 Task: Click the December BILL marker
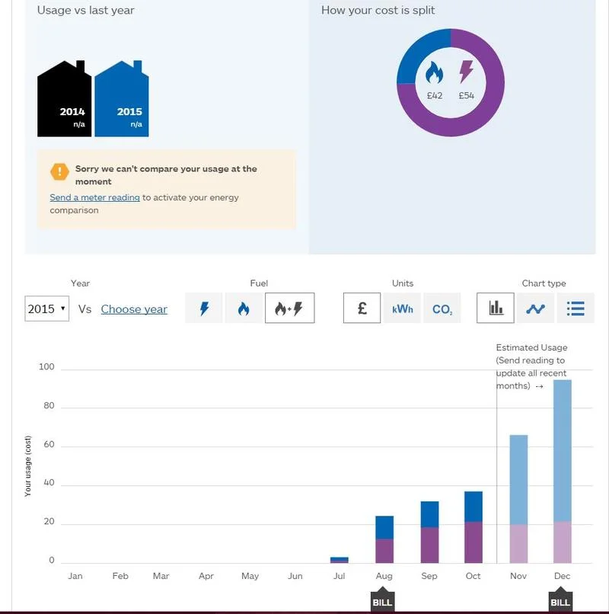pos(560,600)
